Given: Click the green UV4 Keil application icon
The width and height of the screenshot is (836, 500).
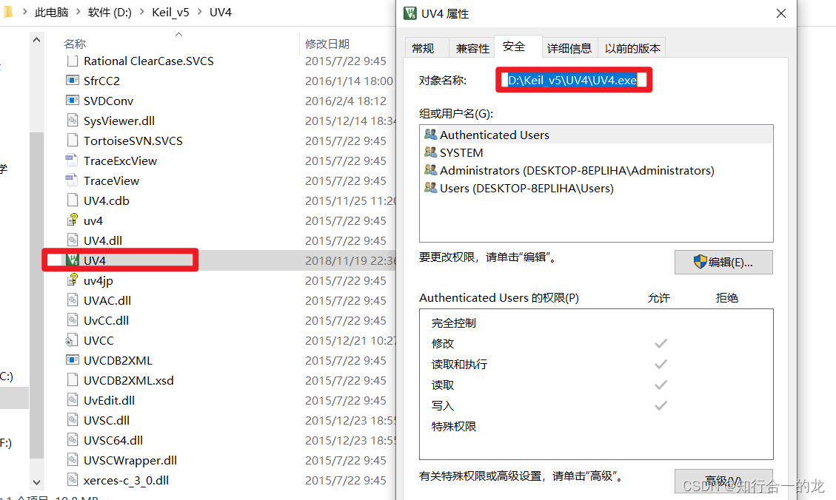Looking at the screenshot, I should [73, 260].
